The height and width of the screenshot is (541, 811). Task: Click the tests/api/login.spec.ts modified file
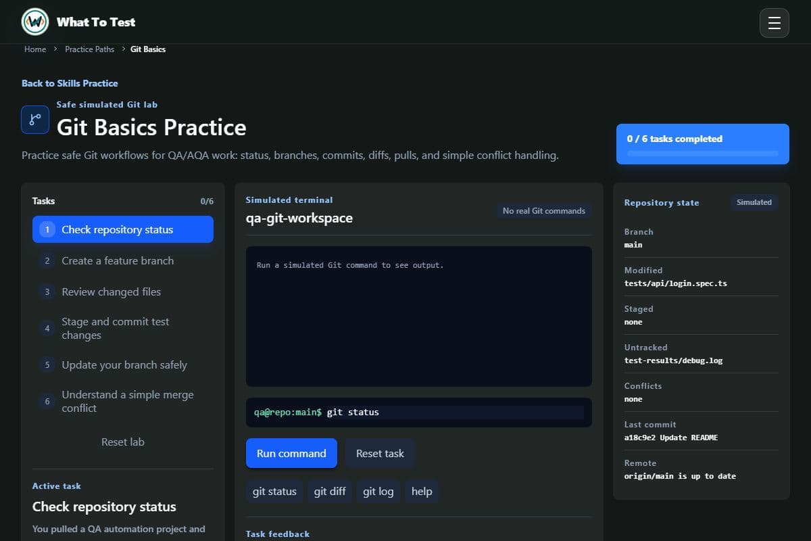point(676,283)
